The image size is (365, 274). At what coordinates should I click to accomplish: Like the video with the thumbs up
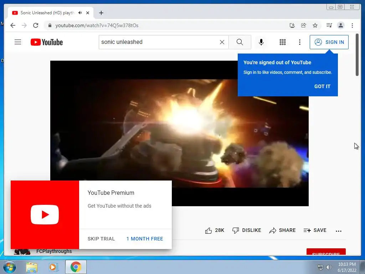coord(209,230)
